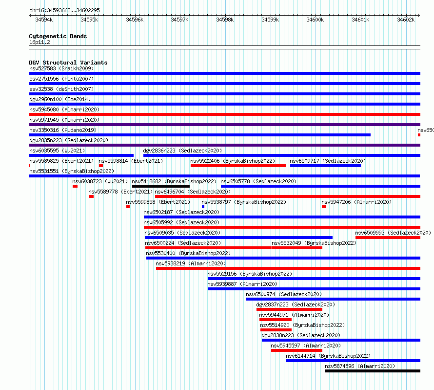Screen dimensions: 434x390
Task: Click nsv6496704 (Sedlazeck2020) label
Action: [x=193, y=192]
